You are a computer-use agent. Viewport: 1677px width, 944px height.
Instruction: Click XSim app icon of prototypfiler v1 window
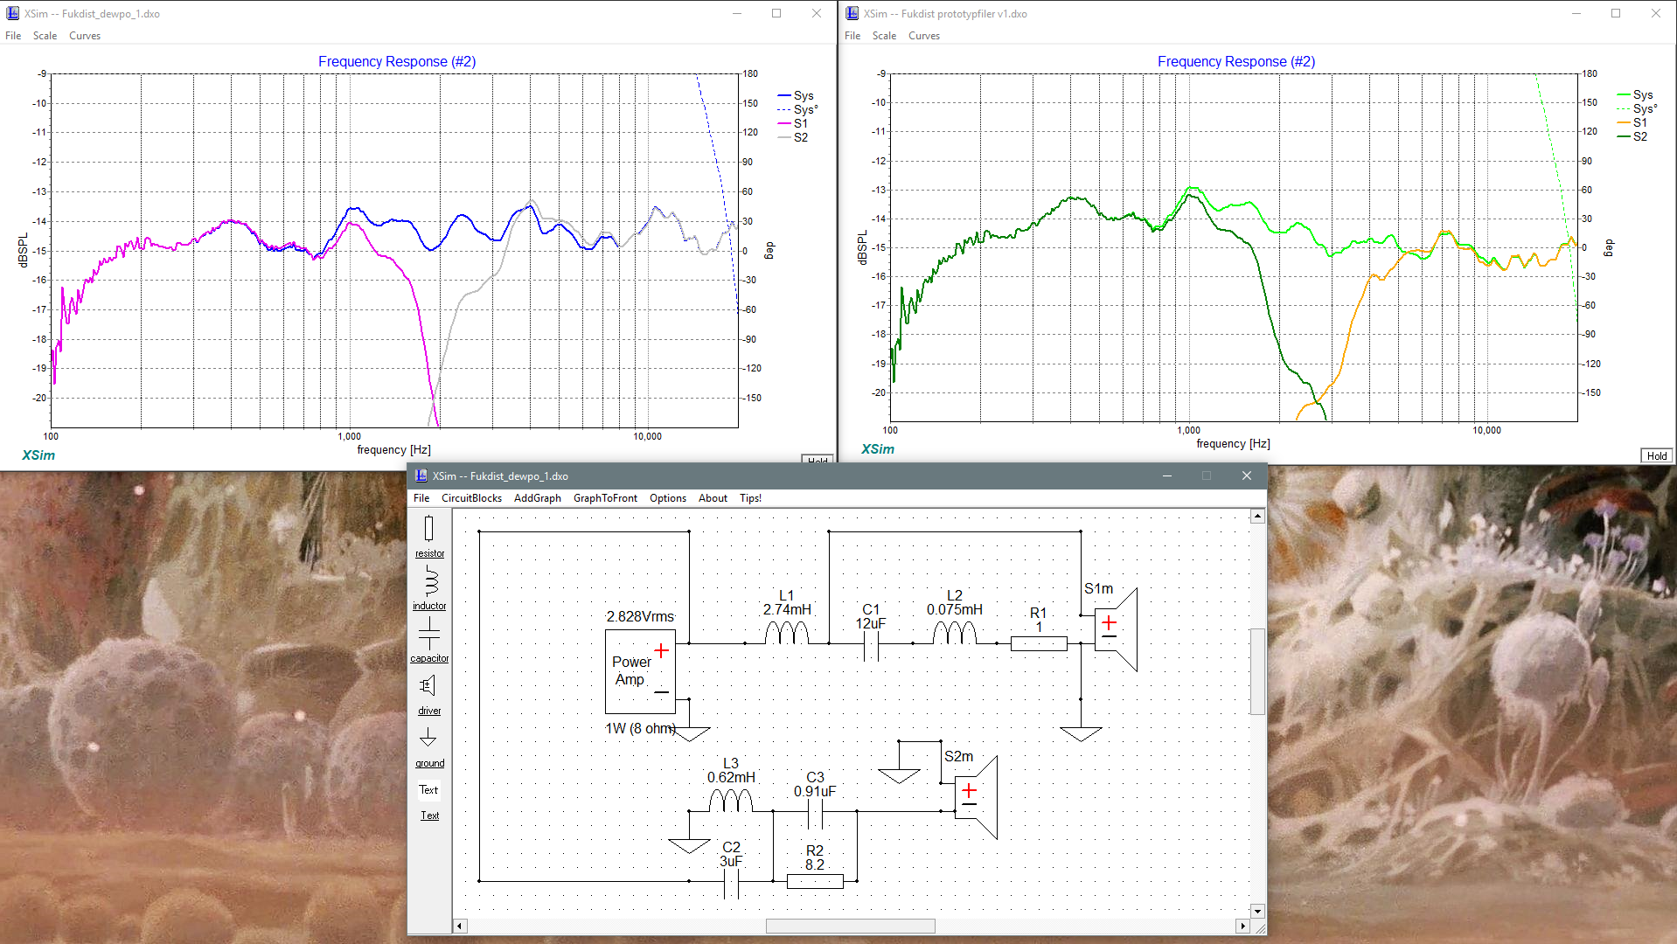pyautogui.click(x=852, y=13)
